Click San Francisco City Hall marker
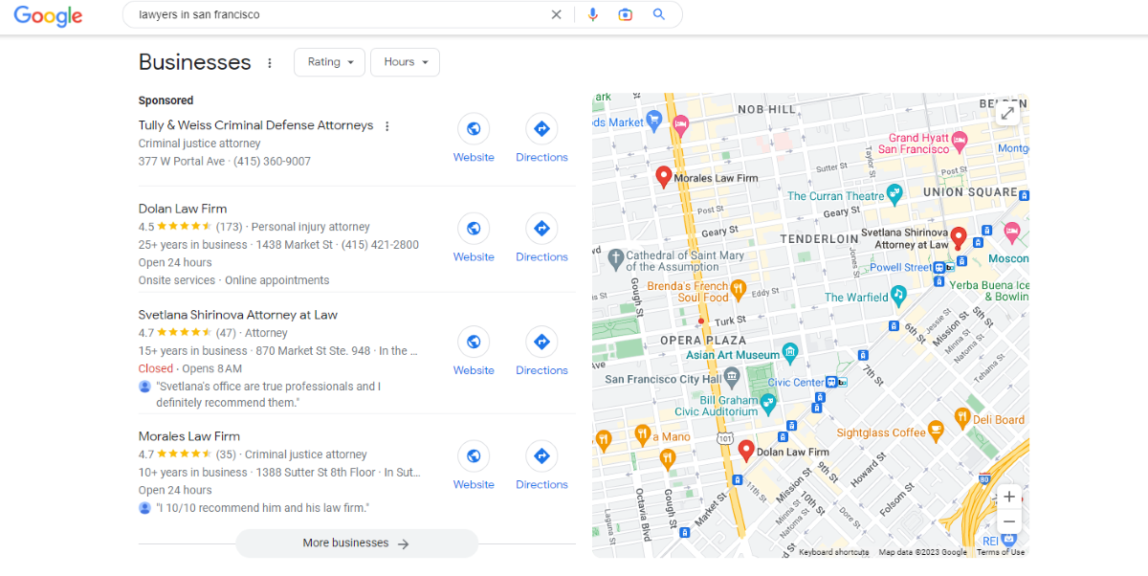1148x576 pixels. (x=731, y=378)
